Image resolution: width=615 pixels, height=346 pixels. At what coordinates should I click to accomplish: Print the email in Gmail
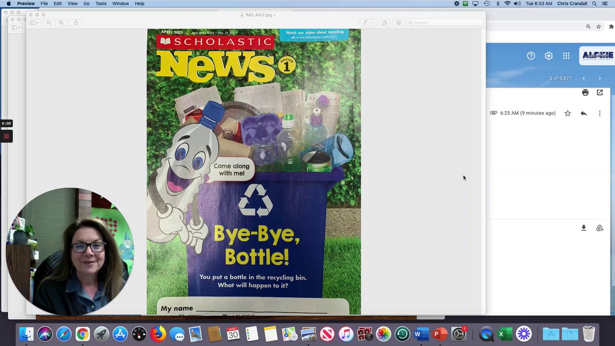[585, 92]
